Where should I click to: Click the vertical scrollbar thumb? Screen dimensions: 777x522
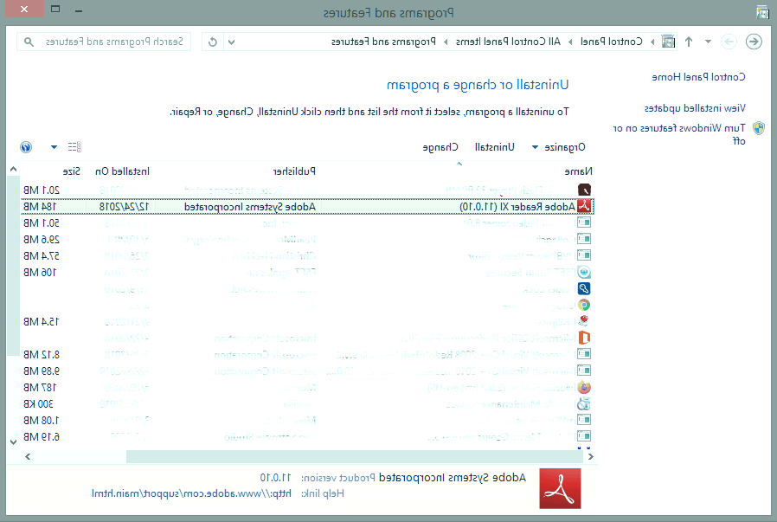(13, 265)
